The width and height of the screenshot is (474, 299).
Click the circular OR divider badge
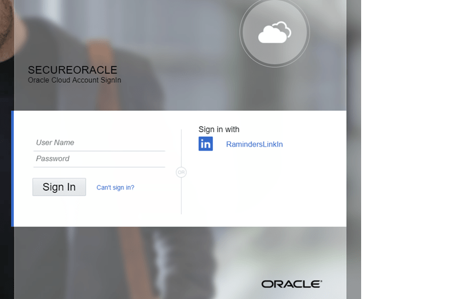[x=181, y=172]
